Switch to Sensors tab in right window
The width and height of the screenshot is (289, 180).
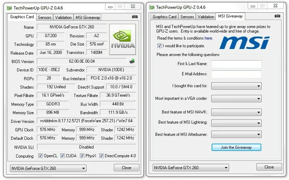point(187,17)
